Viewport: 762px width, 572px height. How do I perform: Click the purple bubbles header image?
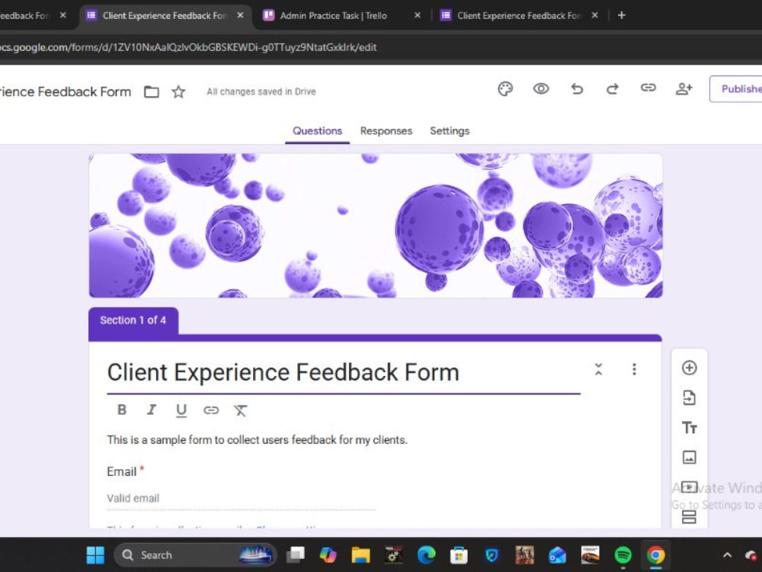(375, 225)
